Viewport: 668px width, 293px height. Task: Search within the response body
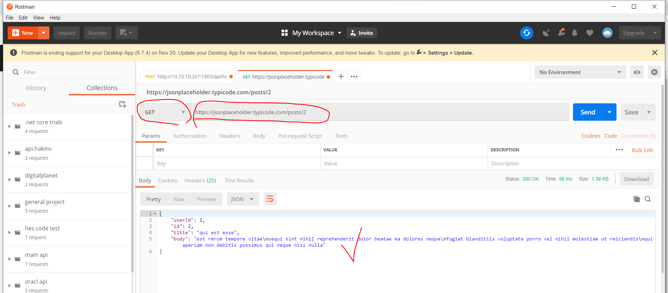tap(648, 199)
